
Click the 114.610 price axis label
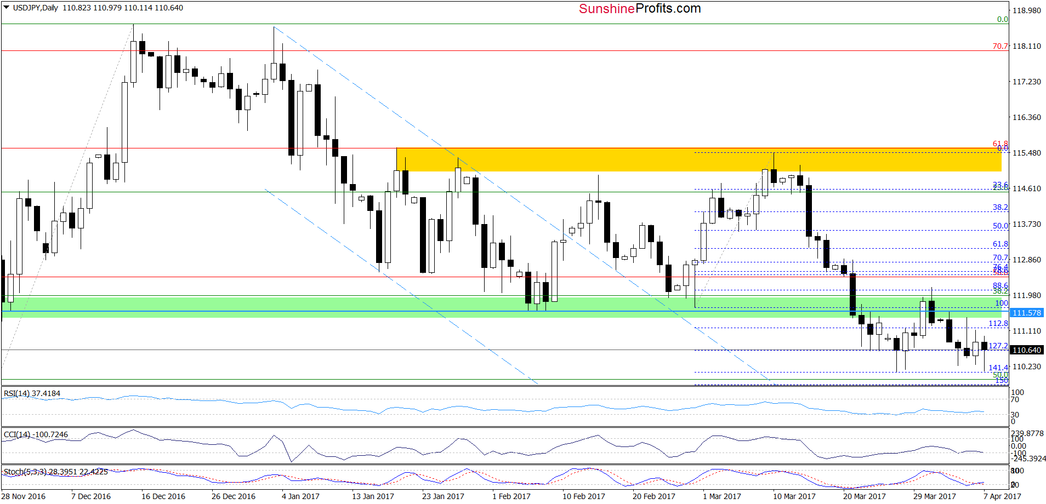point(1026,188)
